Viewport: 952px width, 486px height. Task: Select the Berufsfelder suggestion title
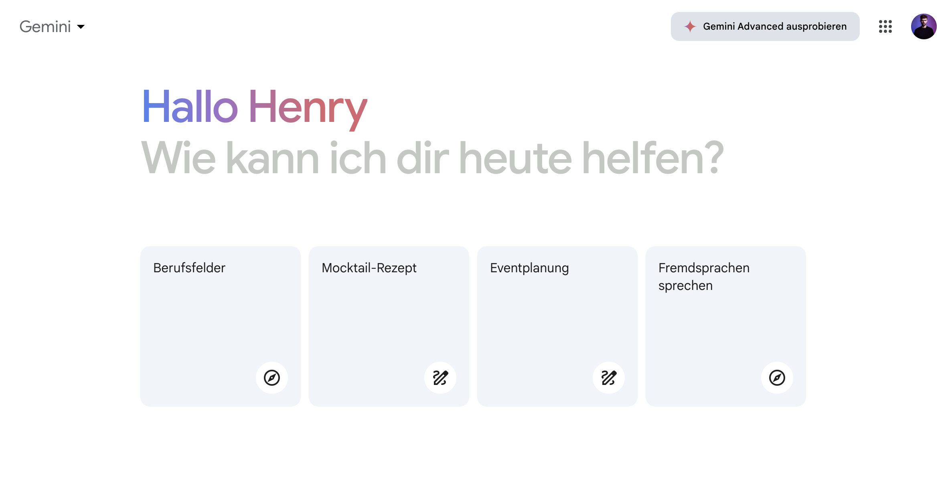point(189,268)
